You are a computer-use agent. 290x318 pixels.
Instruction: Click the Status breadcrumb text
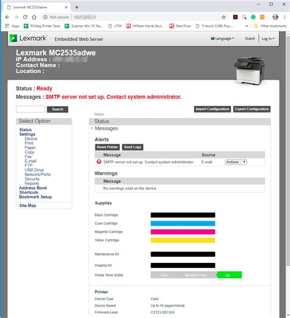click(99, 114)
